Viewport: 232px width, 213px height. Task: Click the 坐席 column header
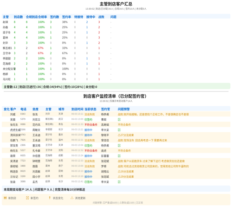point(35,109)
